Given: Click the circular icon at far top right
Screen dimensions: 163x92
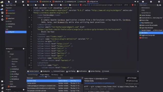Looking at the screenshot, I should coord(159,2).
